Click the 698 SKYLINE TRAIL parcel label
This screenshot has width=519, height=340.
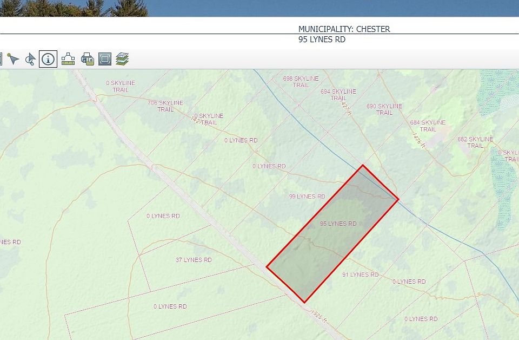coord(301,82)
